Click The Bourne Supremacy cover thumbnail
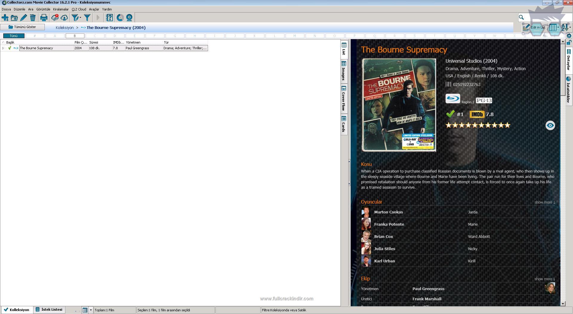Screen dimensions: 573x314 [x=399, y=105]
